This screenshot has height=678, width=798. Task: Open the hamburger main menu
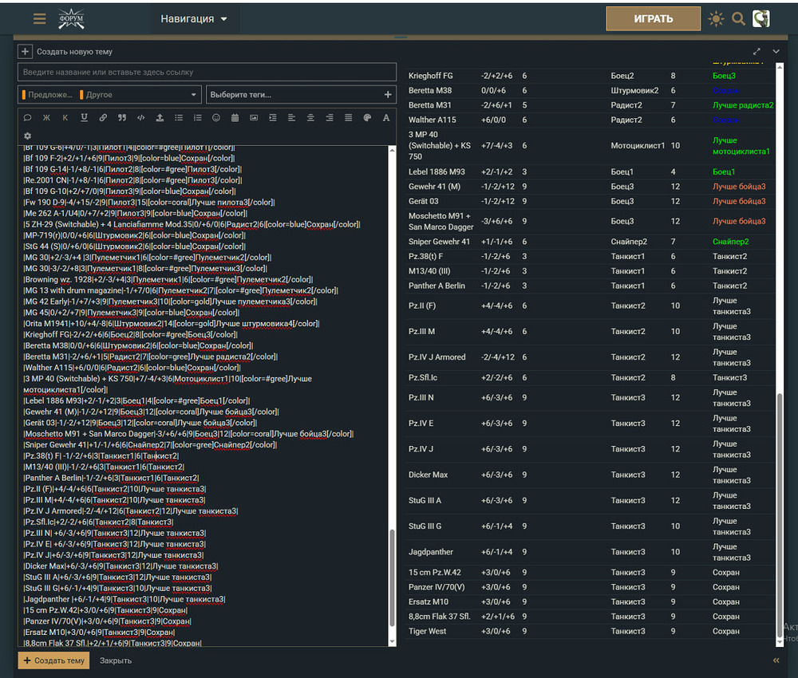click(39, 19)
